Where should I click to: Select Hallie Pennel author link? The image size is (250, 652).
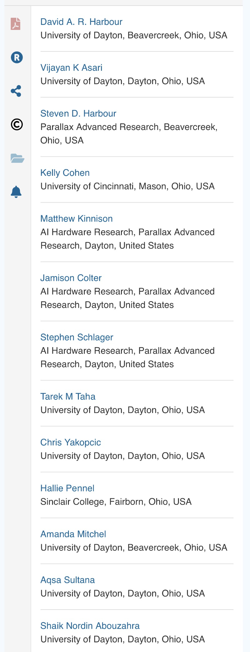(x=67, y=488)
